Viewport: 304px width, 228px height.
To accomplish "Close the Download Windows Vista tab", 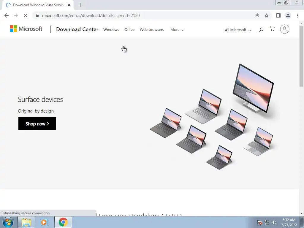I will coord(69,5).
